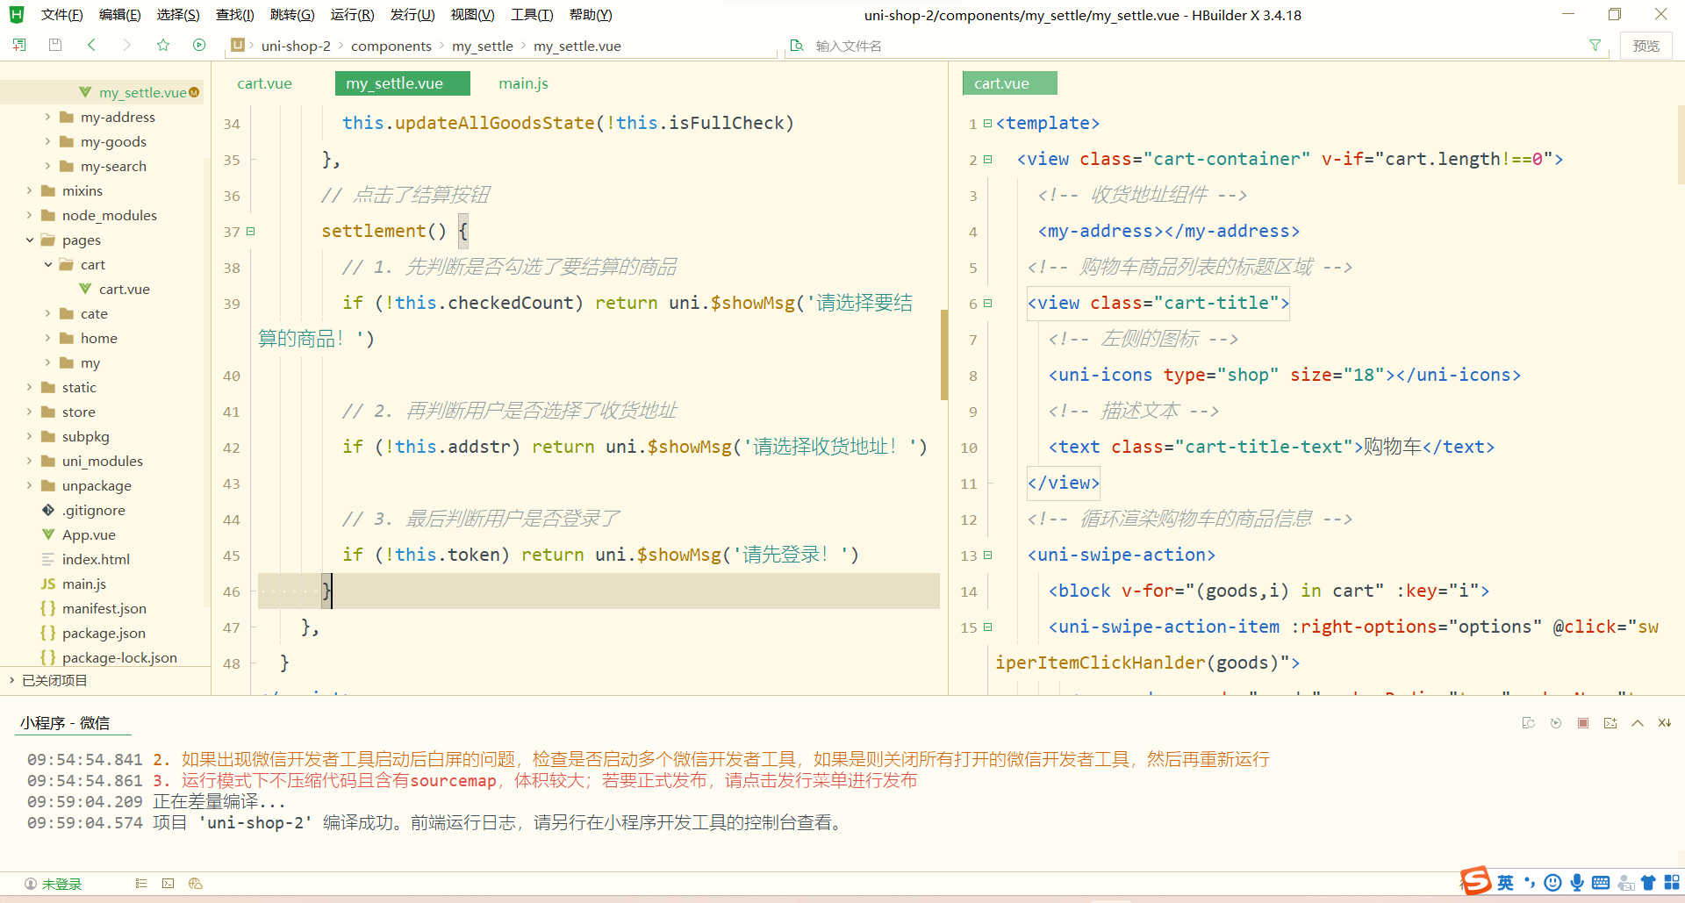The image size is (1685, 903).
Task: Navigate back using the left arrow icon
Action: coord(91,45)
